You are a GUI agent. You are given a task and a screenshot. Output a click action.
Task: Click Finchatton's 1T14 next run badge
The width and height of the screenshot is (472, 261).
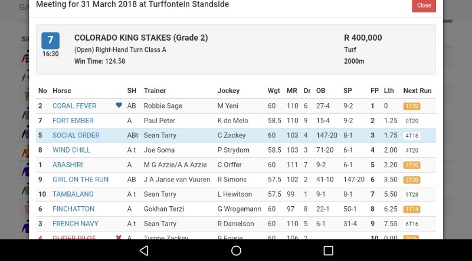click(x=411, y=209)
